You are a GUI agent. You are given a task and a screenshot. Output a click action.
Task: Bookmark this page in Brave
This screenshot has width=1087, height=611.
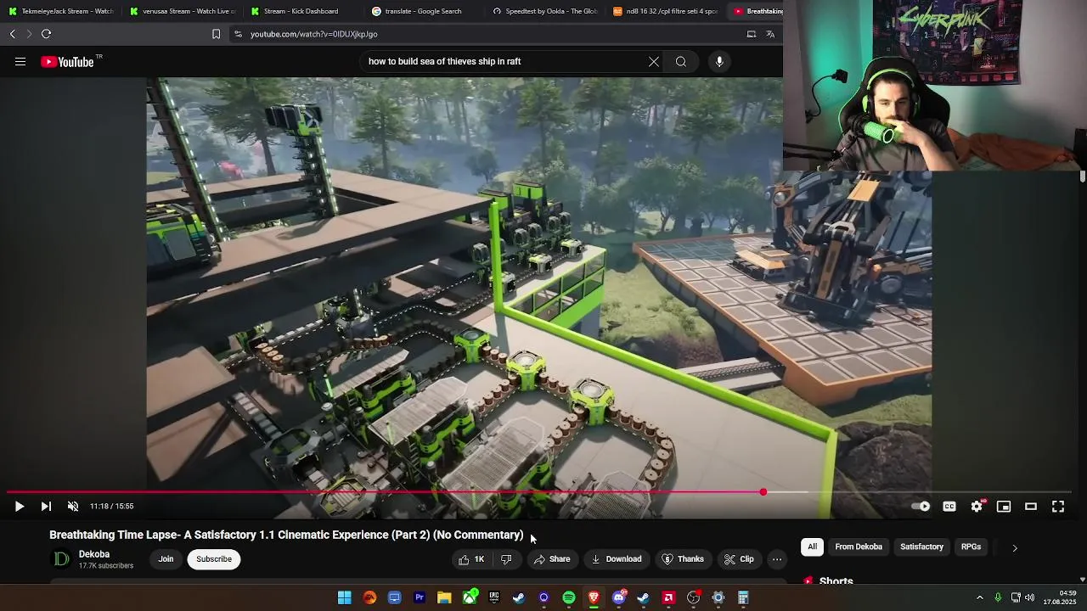tap(216, 34)
